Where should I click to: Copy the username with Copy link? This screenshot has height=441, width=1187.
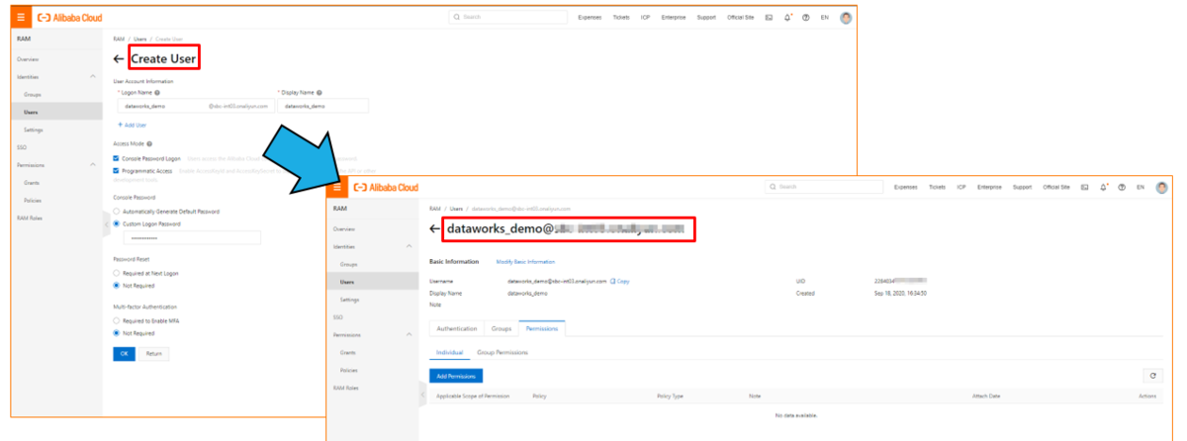click(620, 282)
